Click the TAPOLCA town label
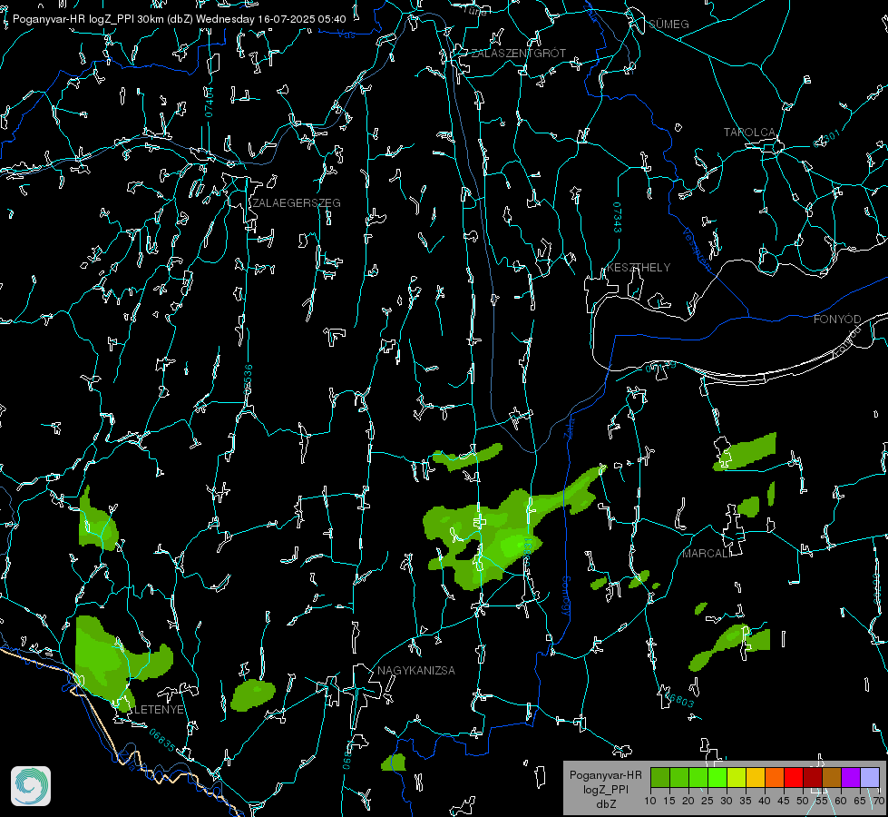Image resolution: width=888 pixels, height=817 pixels. pyautogui.click(x=749, y=133)
